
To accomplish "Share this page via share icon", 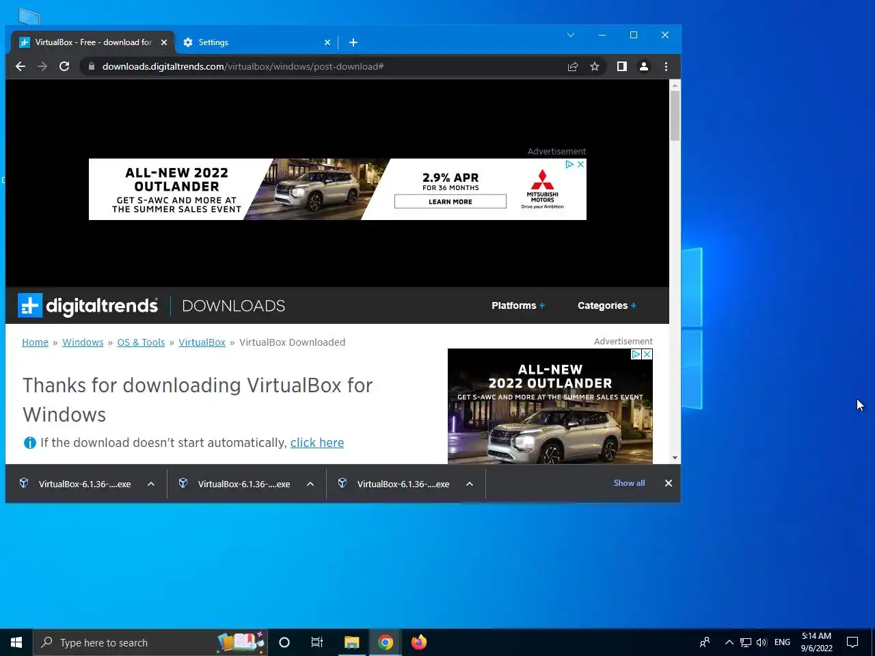I will 573,66.
